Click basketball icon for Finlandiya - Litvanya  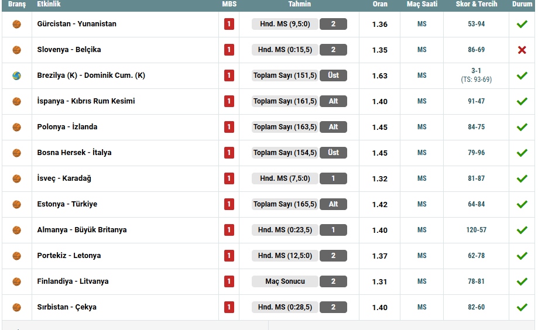(16, 281)
